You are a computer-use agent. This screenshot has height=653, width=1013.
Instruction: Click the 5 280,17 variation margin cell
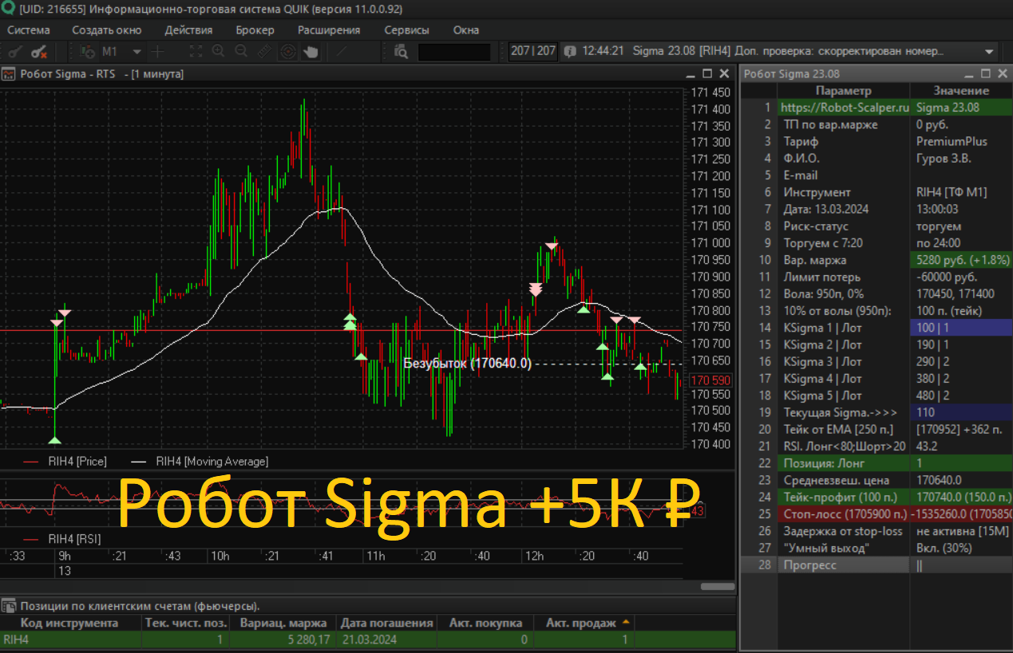(283, 639)
